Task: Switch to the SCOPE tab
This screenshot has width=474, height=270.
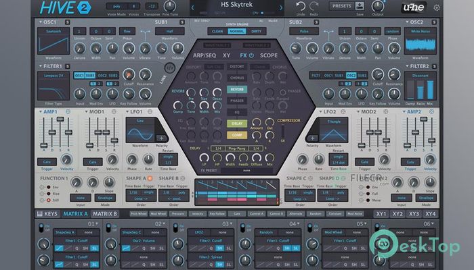Action: click(x=268, y=55)
